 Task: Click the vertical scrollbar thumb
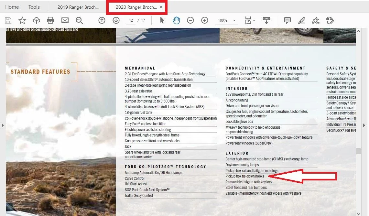(x=358, y=151)
